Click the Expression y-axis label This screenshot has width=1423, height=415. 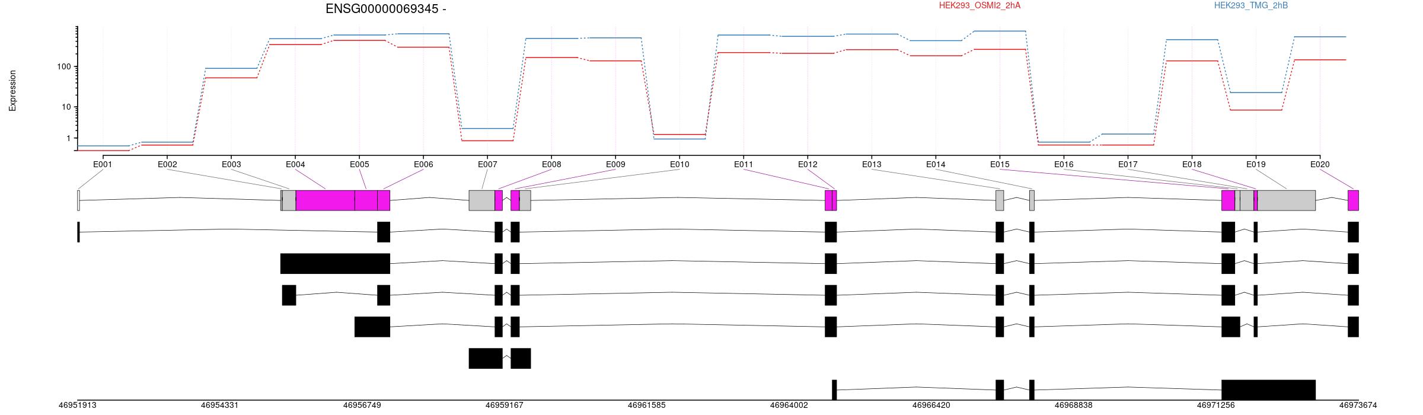click(x=12, y=91)
